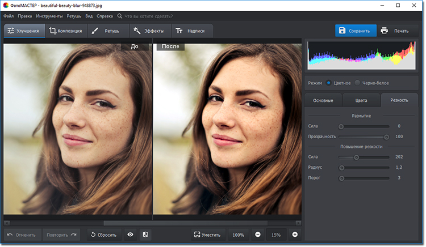Switch to the Эффекты tab
Image resolution: width=426 pixels, height=247 pixels.
[149, 31]
